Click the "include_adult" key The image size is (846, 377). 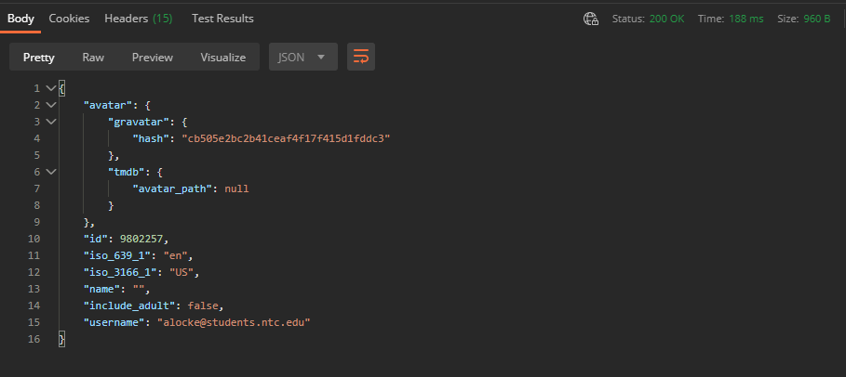tap(130, 305)
